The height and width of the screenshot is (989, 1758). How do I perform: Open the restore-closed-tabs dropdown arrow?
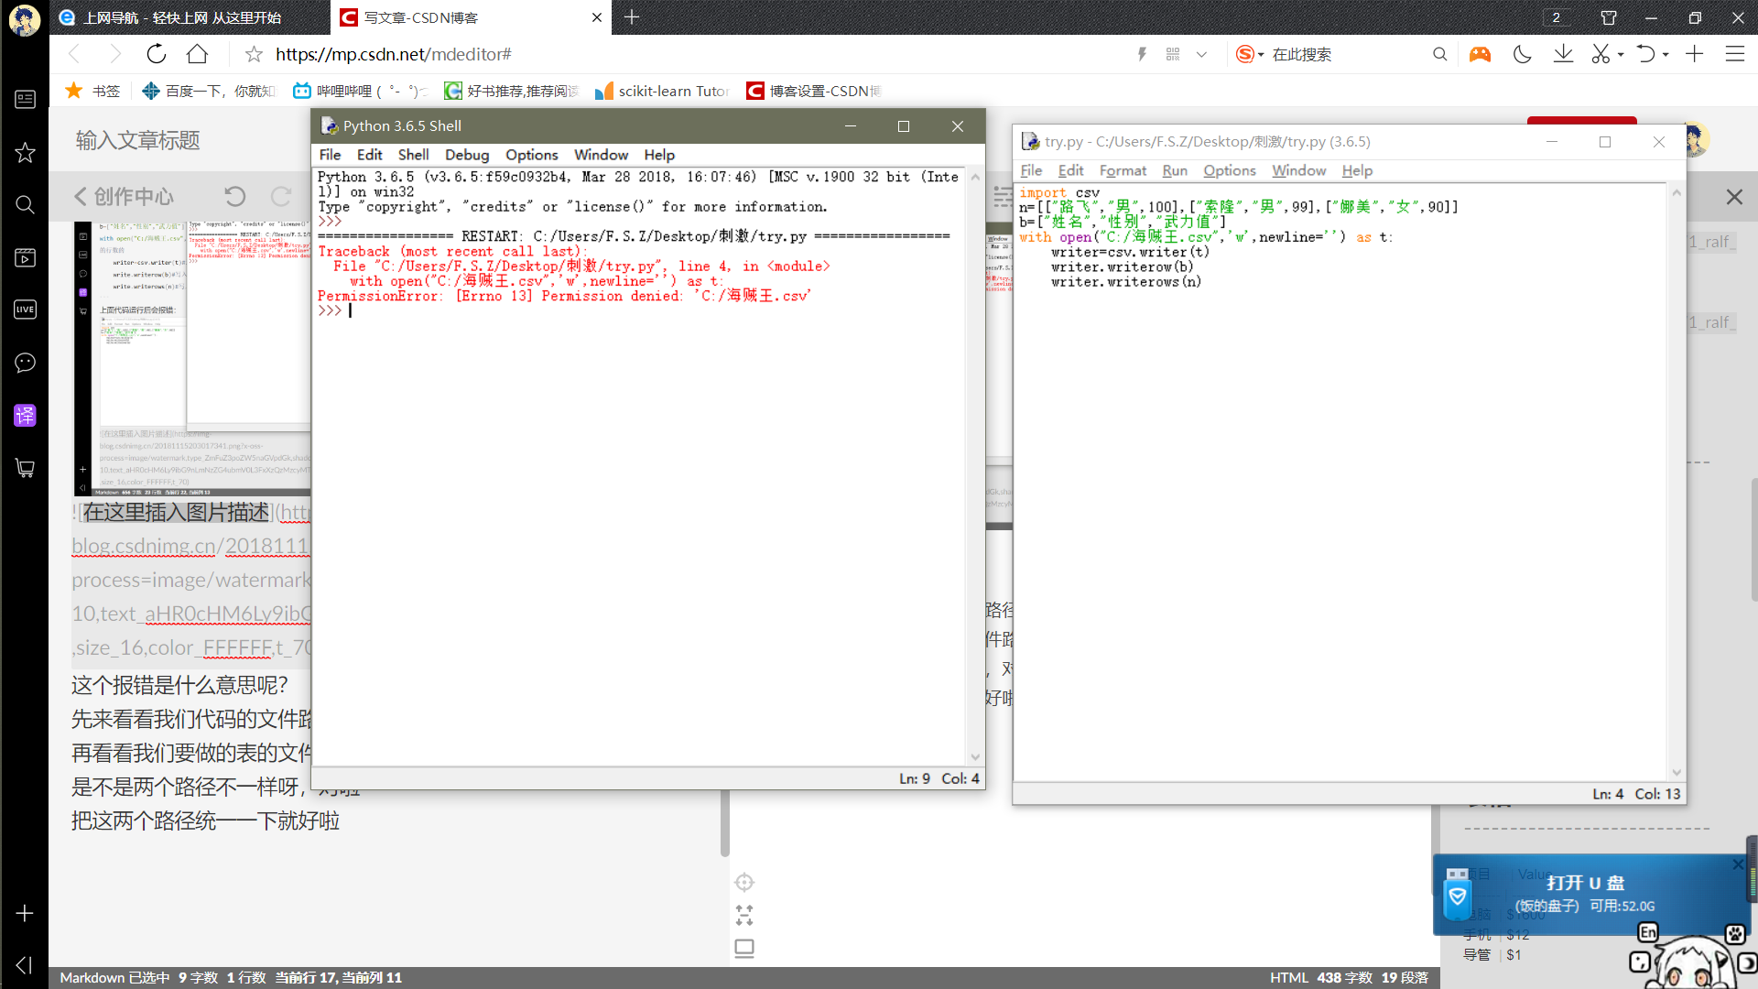point(1666,54)
